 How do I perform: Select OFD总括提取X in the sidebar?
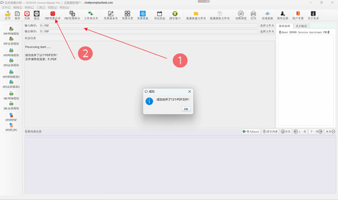11,84
